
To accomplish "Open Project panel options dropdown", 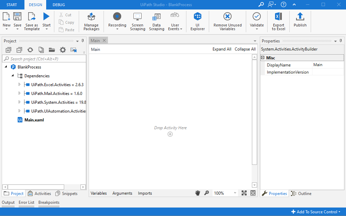I will coord(77,41).
